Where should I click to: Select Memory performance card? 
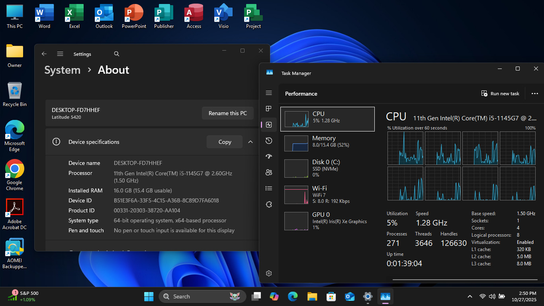(327, 143)
